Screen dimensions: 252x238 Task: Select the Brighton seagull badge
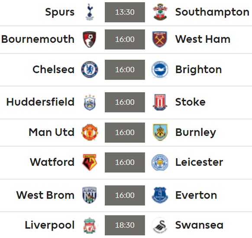pyautogui.click(x=160, y=70)
